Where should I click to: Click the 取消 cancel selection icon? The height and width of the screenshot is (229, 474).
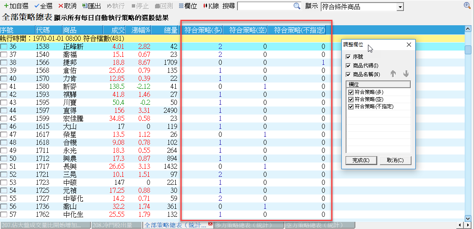[61, 6]
